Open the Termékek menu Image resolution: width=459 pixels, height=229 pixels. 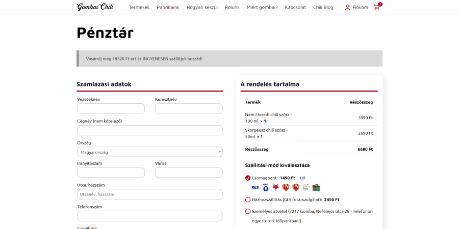pos(139,7)
